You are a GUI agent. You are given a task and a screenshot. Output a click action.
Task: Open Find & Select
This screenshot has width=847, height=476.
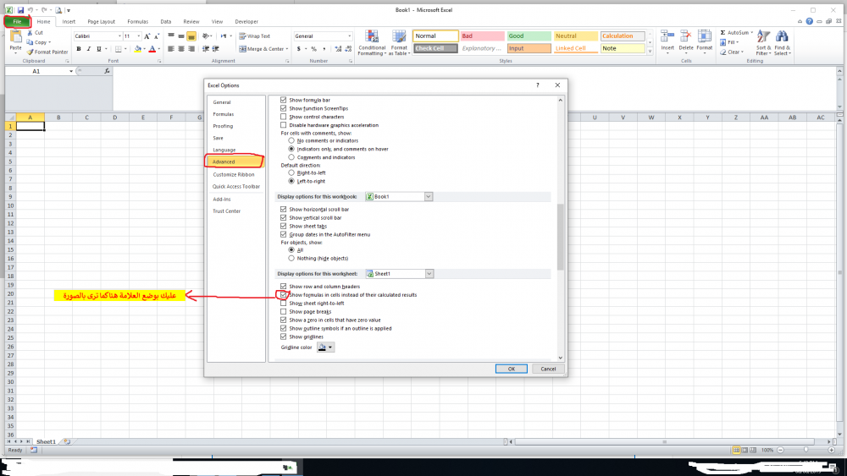point(782,43)
